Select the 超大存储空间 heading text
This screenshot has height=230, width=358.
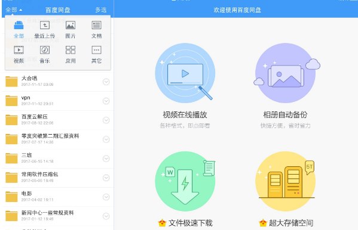point(291,223)
